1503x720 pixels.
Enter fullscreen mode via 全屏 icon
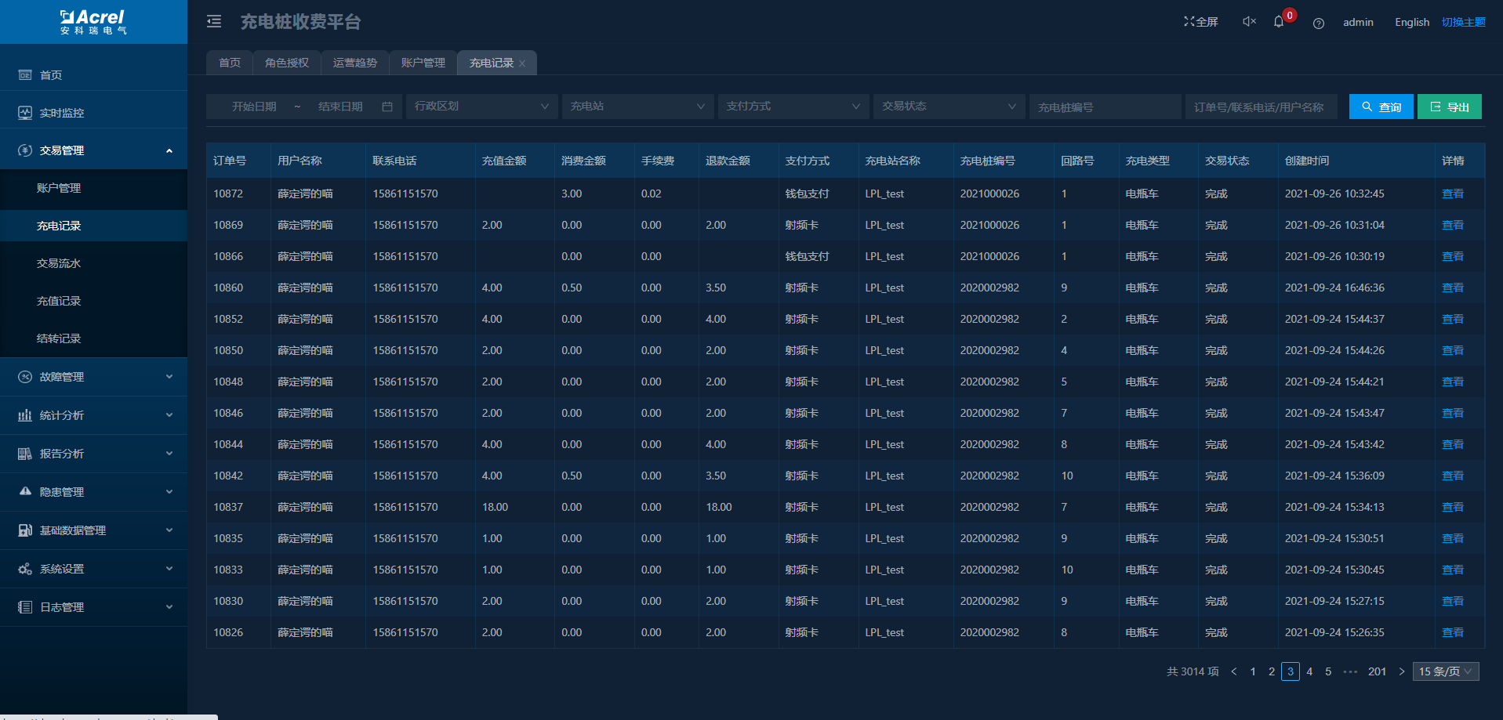[1200, 22]
